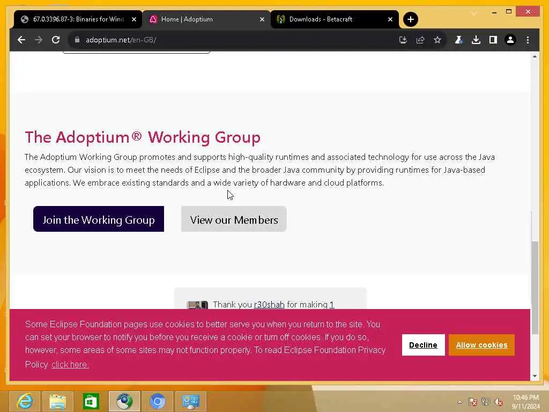
Task: Click the scrollbar down arrow
Action: (535, 376)
